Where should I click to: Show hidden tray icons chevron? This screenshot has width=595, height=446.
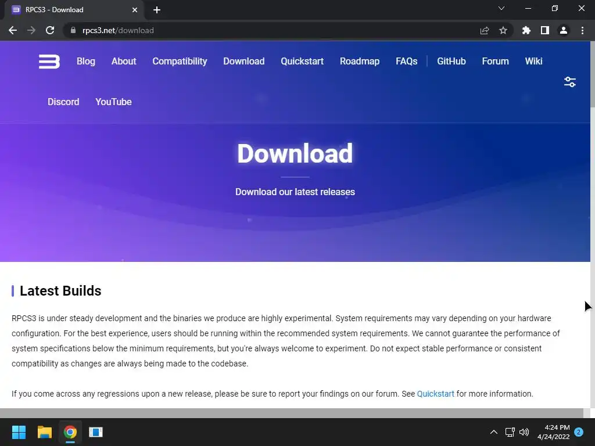(494, 432)
